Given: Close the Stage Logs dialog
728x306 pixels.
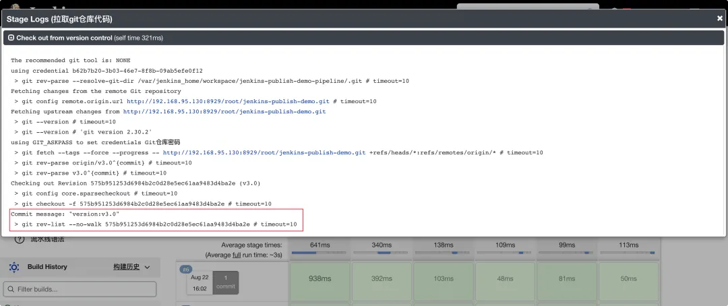Looking at the screenshot, I should (x=720, y=19).
